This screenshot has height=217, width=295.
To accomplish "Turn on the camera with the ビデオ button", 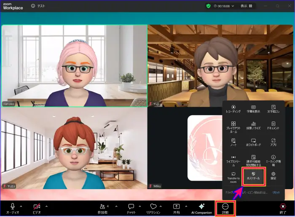I will [36, 206].
